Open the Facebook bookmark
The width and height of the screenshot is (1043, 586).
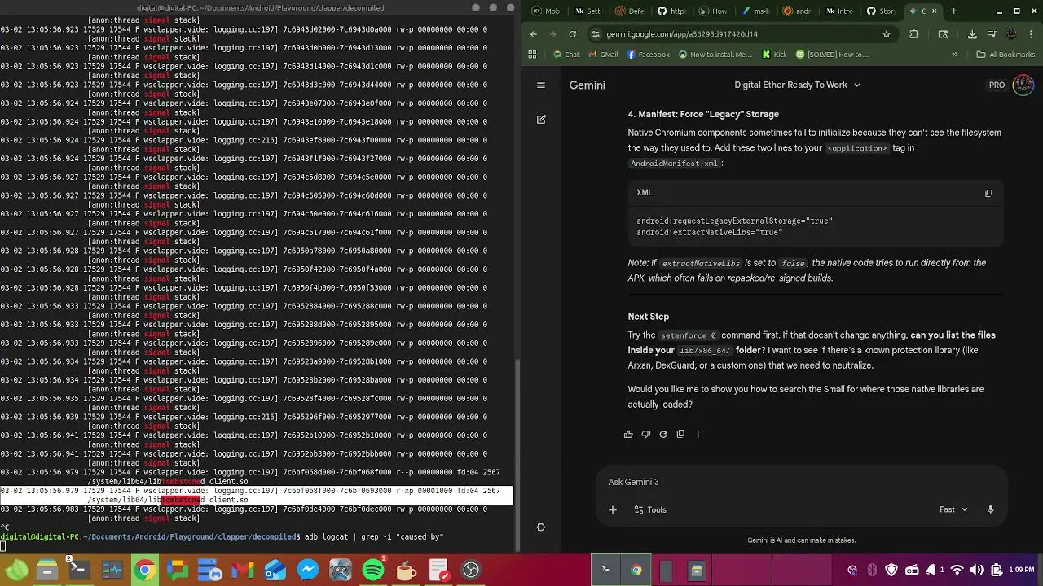pyautogui.click(x=648, y=55)
